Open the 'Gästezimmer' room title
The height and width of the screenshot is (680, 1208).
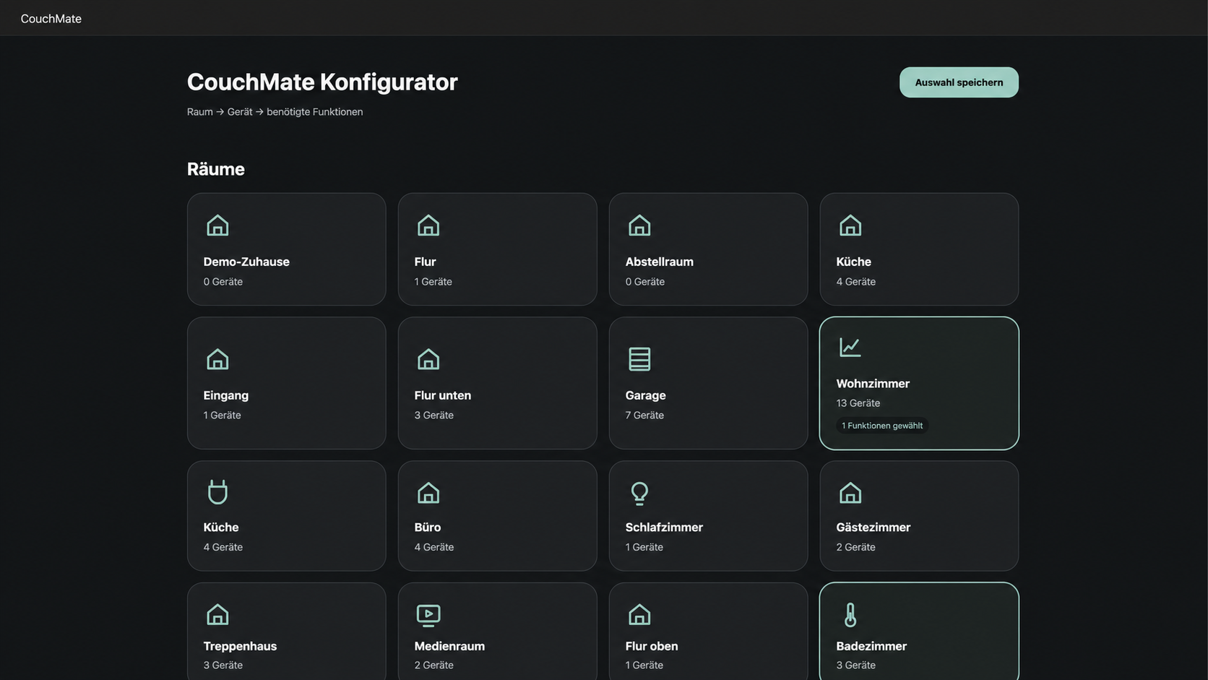[873, 528]
